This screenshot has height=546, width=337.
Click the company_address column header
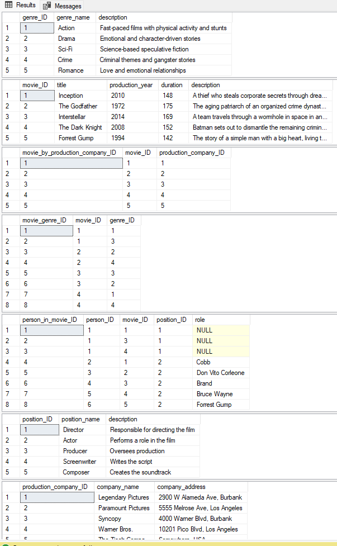[181, 487]
